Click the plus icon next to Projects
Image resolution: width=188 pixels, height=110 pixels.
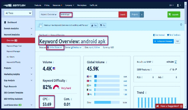pos(142,14)
